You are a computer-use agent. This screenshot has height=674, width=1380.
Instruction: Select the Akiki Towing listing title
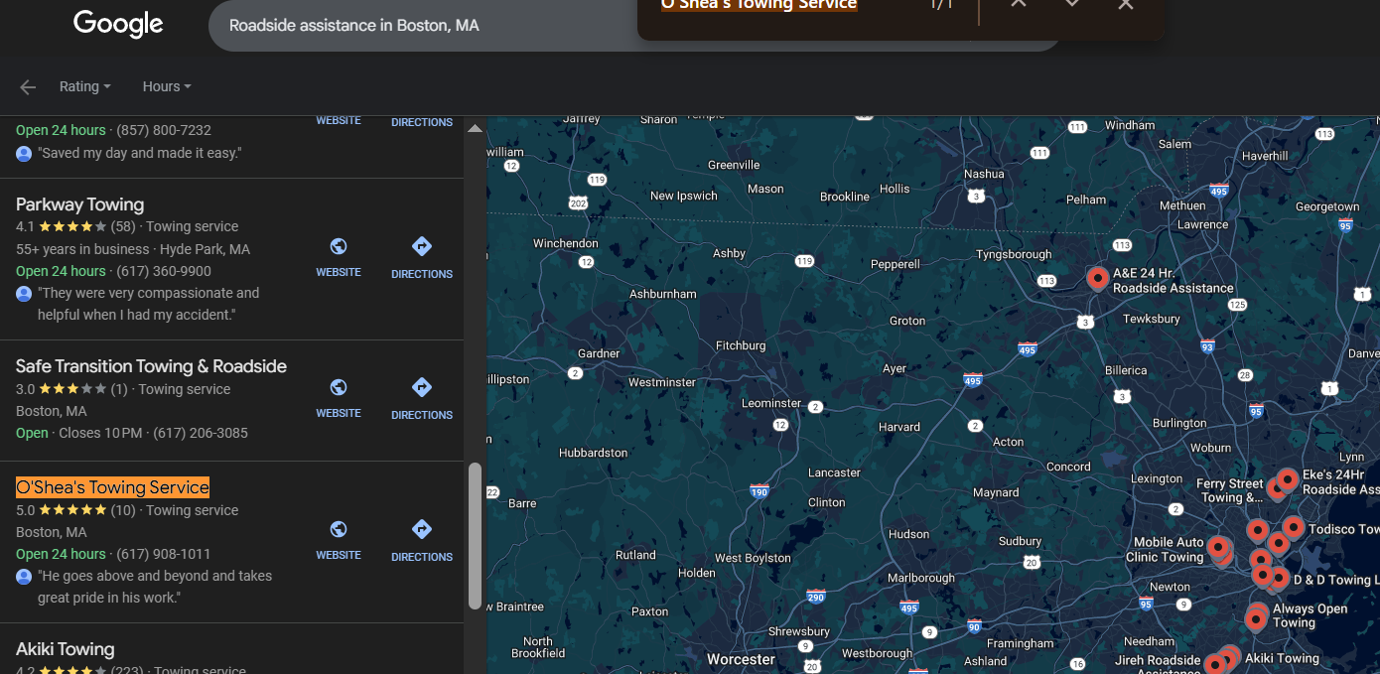(65, 649)
